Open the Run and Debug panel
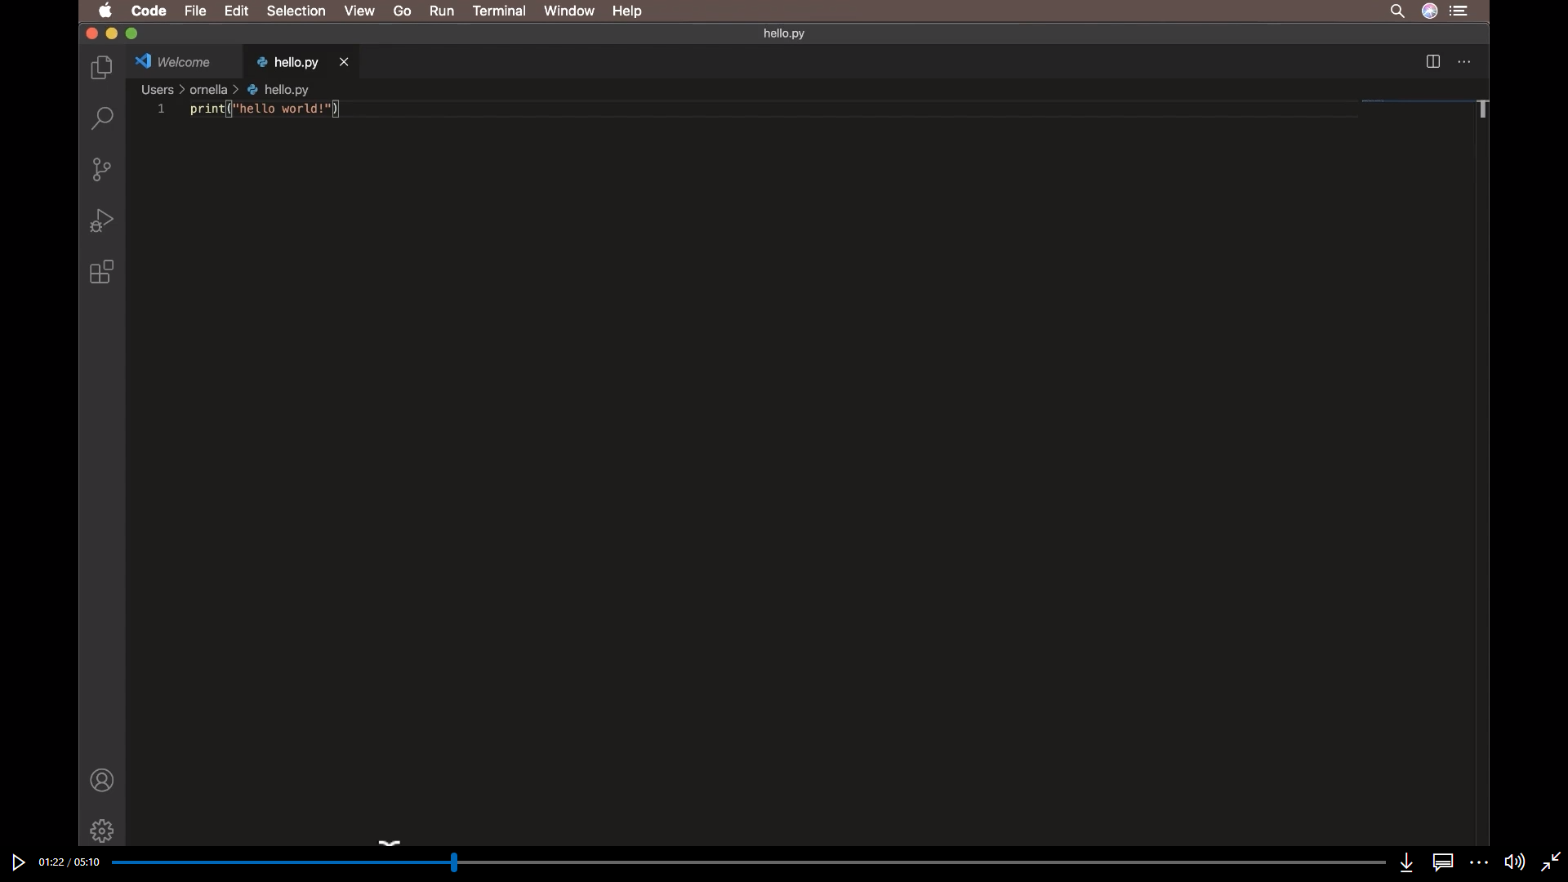1568x882 pixels. 101,220
